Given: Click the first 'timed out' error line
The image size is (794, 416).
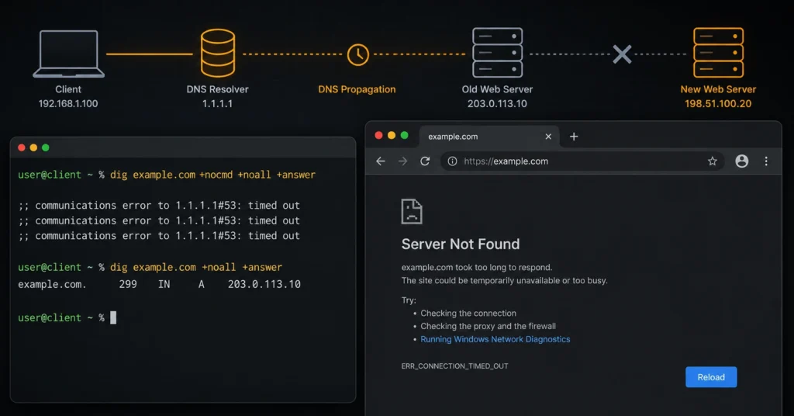Looking at the screenshot, I should pyautogui.click(x=159, y=205).
